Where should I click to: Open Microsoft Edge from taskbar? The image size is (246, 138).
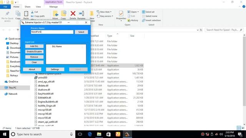(x=90, y=134)
